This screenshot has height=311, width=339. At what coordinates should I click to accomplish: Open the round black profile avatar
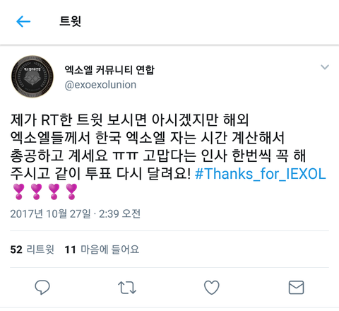(x=32, y=76)
